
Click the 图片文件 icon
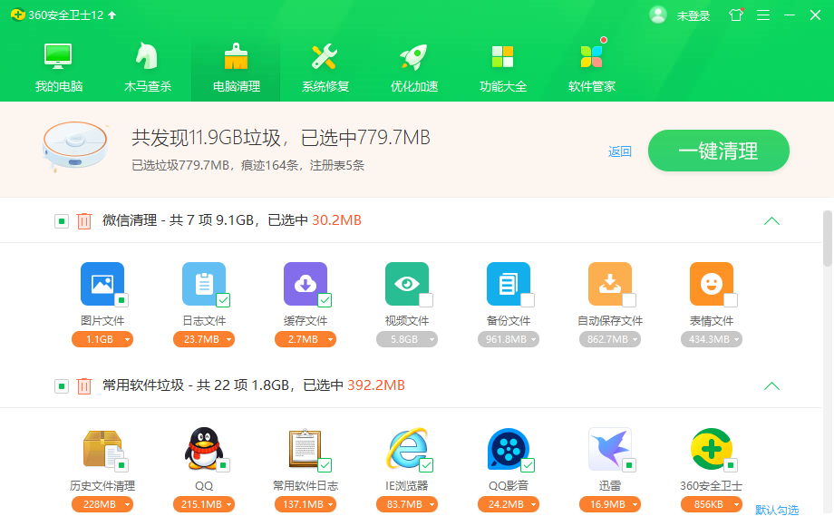[102, 284]
